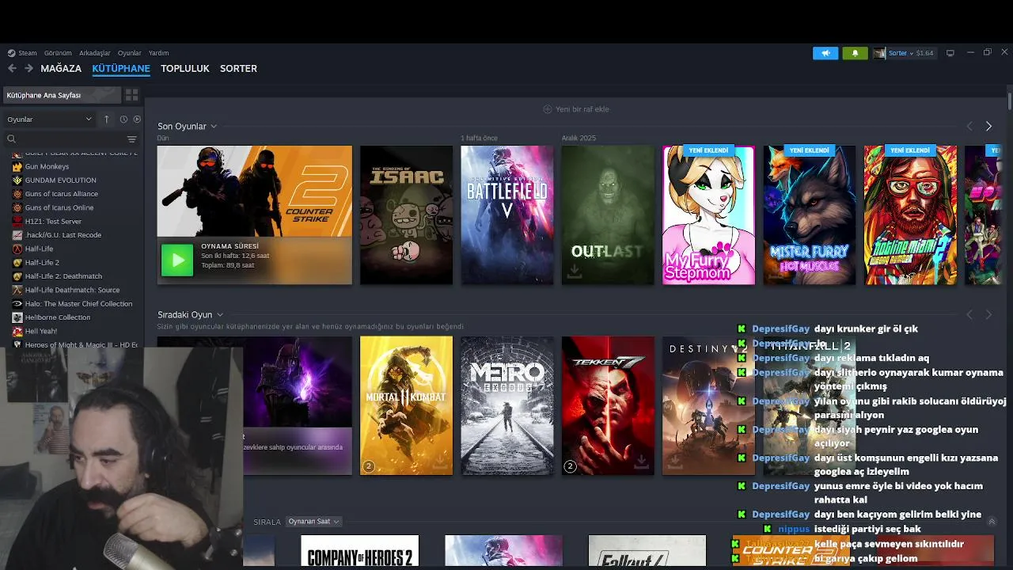Open the Oyunlar category dropdown
The image size is (1013, 570).
49,120
